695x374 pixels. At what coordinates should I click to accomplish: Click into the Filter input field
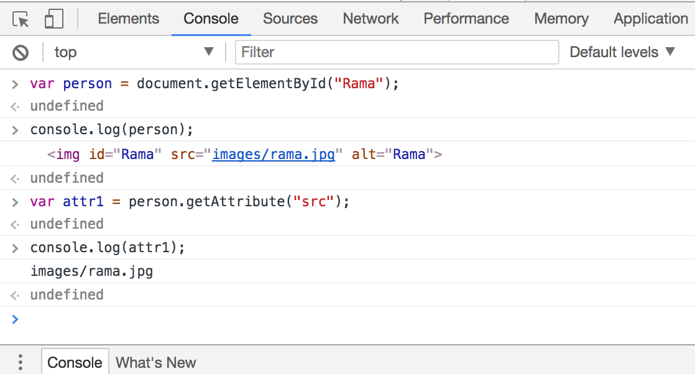coord(397,52)
